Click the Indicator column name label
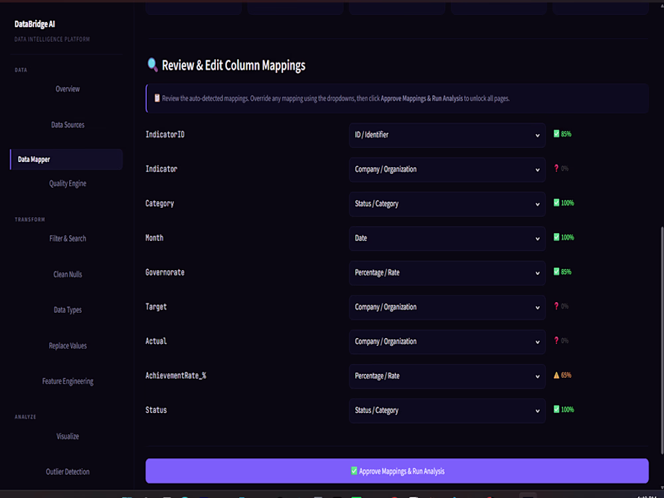The height and width of the screenshot is (498, 664). [161, 169]
